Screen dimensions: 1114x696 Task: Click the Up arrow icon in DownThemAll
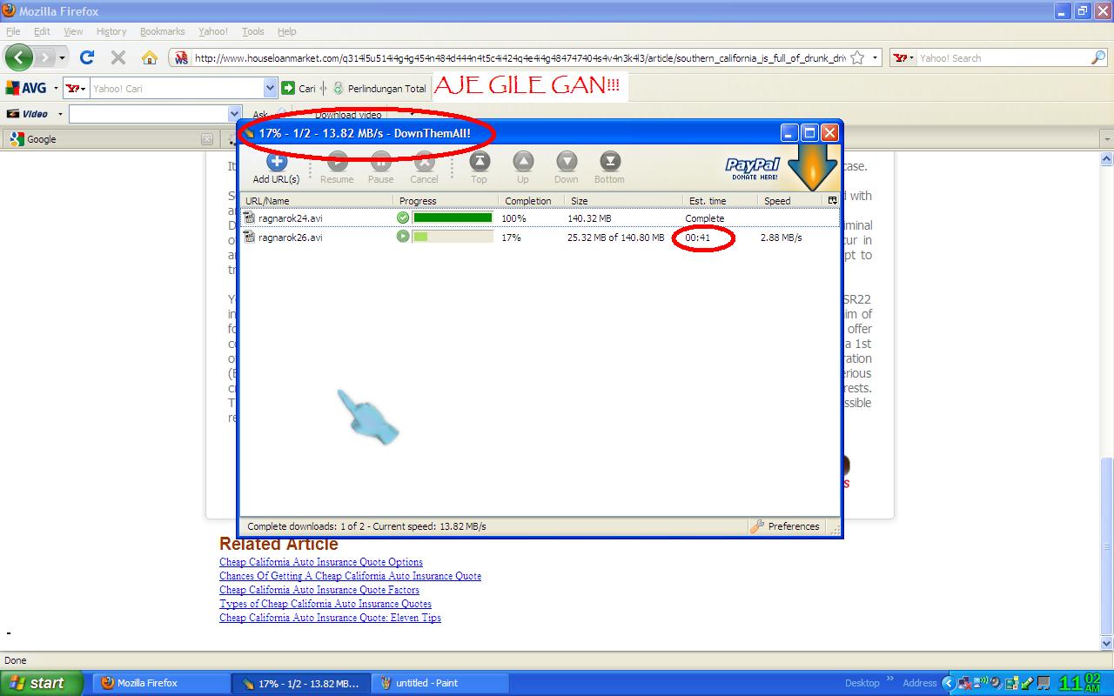pyautogui.click(x=523, y=161)
